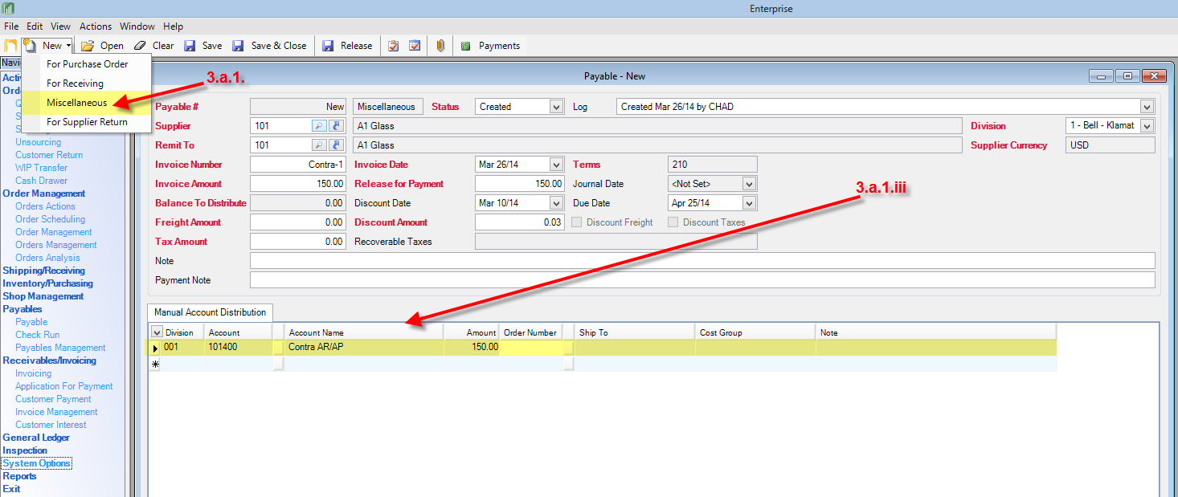Open the Invoice Date dropdown calendar
Viewport: 1178px width, 497px height.
tap(556, 165)
